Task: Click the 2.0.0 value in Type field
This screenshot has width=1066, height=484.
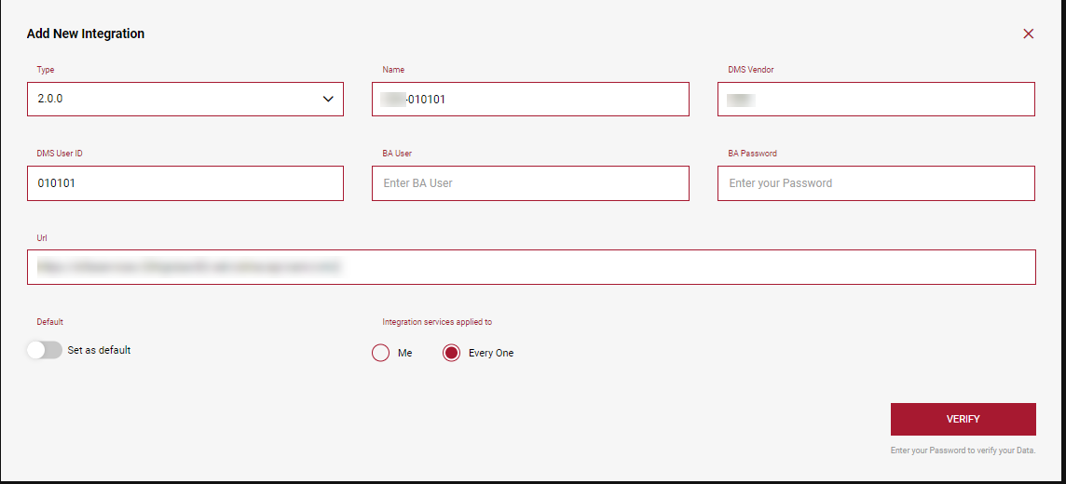Action: coord(50,100)
